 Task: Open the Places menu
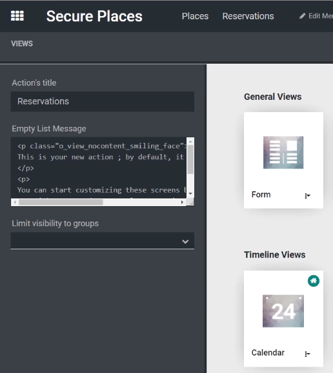click(195, 16)
